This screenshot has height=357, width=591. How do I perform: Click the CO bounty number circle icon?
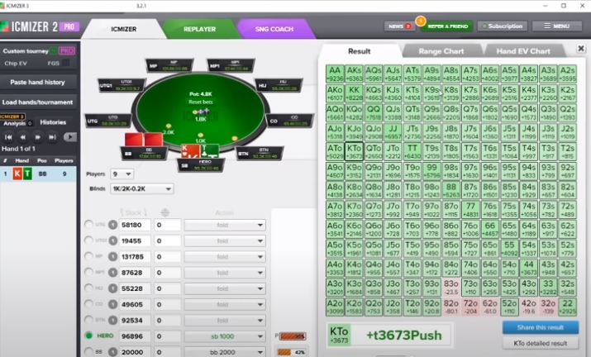(112, 304)
